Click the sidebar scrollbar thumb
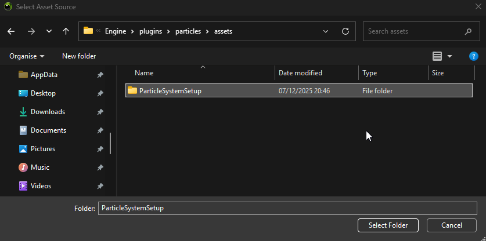 click(110, 144)
